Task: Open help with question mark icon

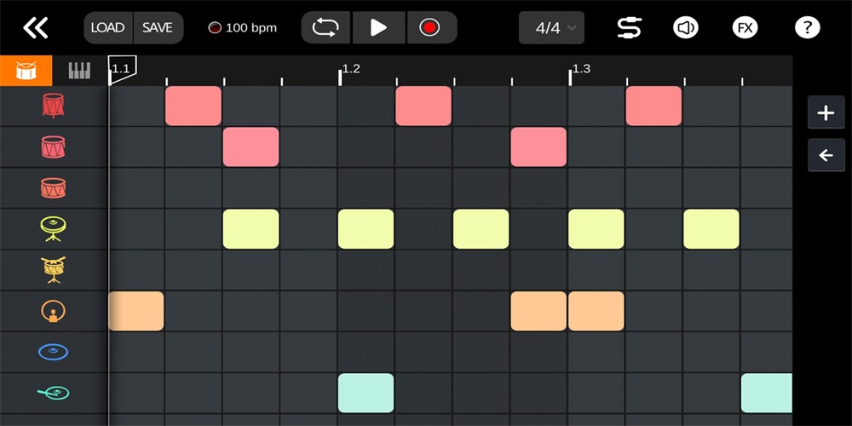Action: click(x=806, y=27)
